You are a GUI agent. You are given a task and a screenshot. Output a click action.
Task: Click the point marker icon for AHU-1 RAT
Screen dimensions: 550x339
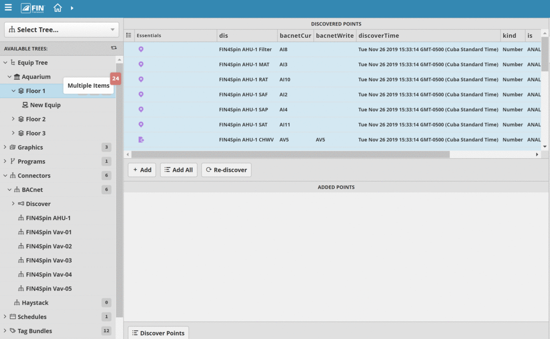[141, 80]
